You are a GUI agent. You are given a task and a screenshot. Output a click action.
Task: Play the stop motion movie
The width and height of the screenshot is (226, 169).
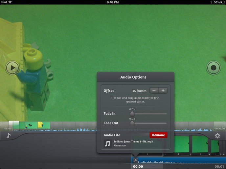click(x=12, y=68)
